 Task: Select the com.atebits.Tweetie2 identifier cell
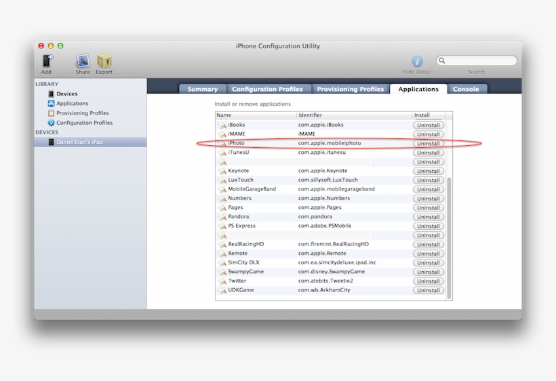tap(325, 281)
